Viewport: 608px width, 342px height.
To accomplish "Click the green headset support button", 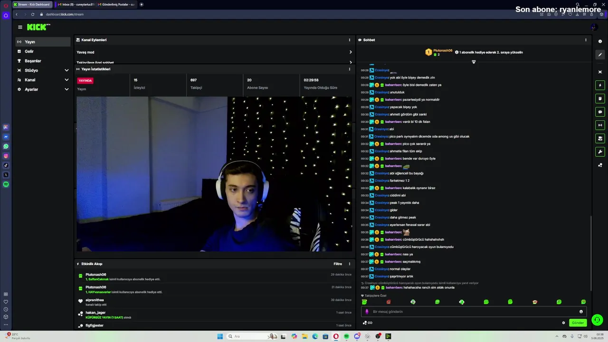I will [598, 320].
